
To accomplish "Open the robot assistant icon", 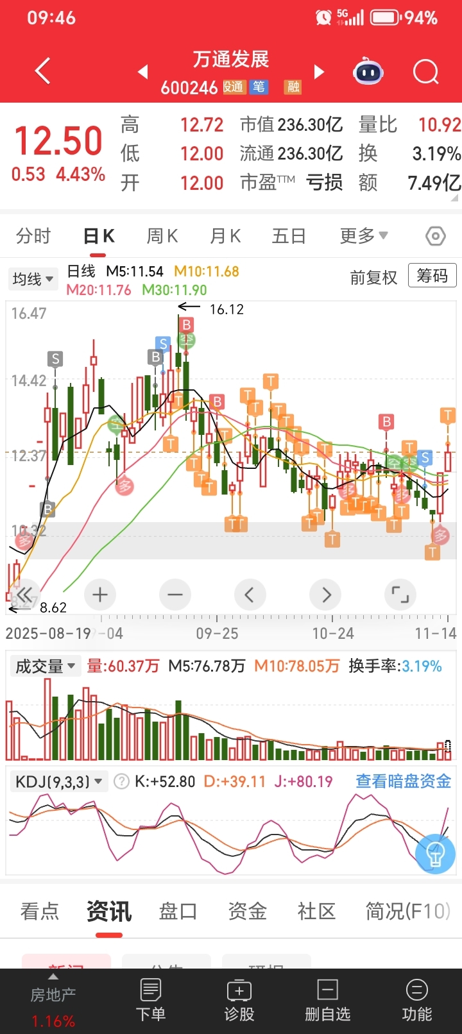I will tap(368, 71).
